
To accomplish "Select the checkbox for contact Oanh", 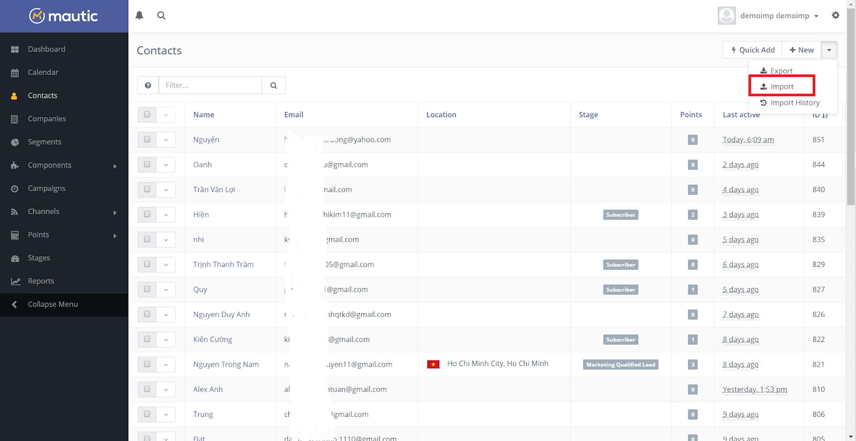I will pyautogui.click(x=147, y=164).
